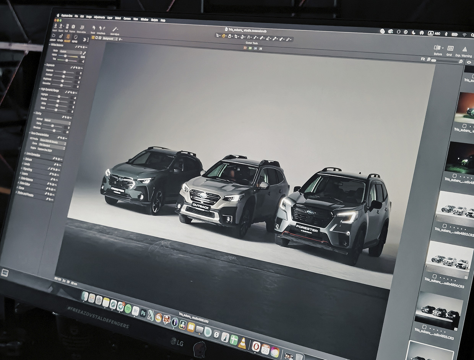
Task: Tick checkbox above Trio_subaru…udio4854.CR3 label
Action: click(435, 277)
